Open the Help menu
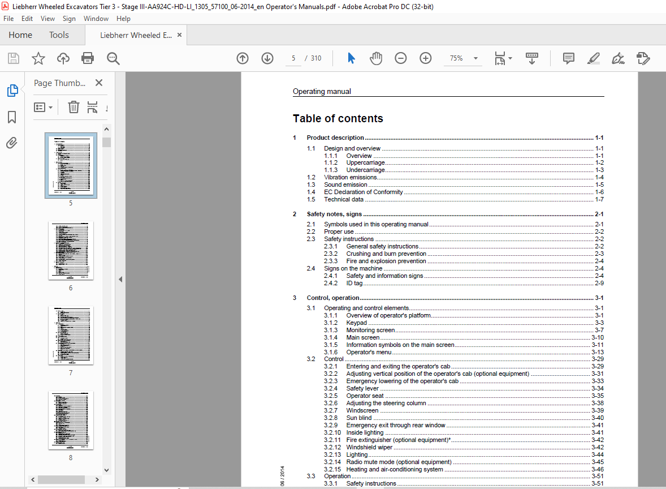This screenshot has width=666, height=489. point(123,19)
